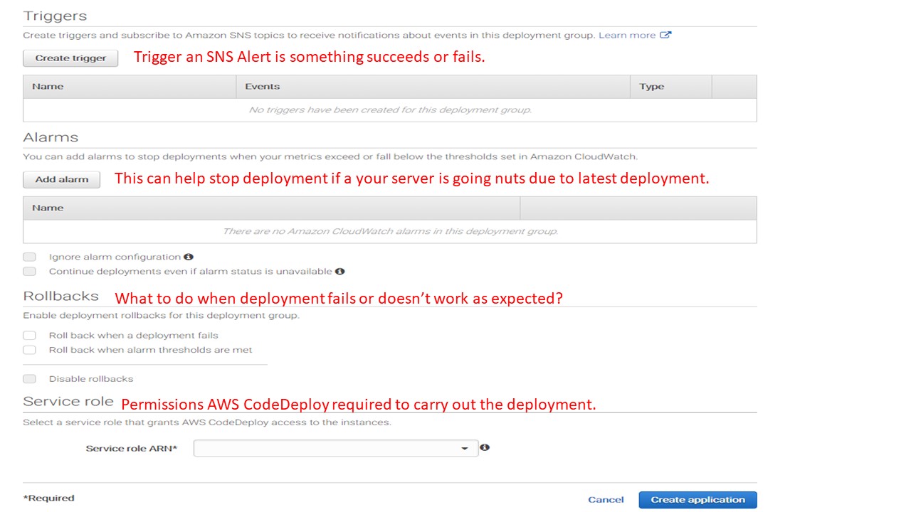Click the empty 'No triggers have been created' row
This screenshot has height=512, width=911.
(389, 110)
